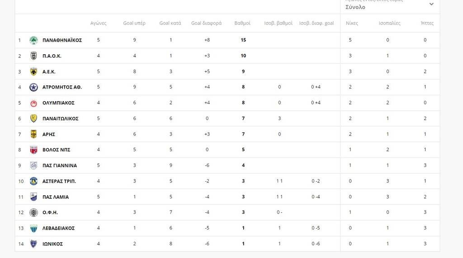Image resolution: width=463 pixels, height=258 pixels.
Task: Click the Ατρόμητος blue star logo
Action: click(x=33, y=87)
